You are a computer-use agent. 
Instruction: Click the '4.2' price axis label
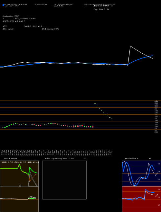[156, 119]
